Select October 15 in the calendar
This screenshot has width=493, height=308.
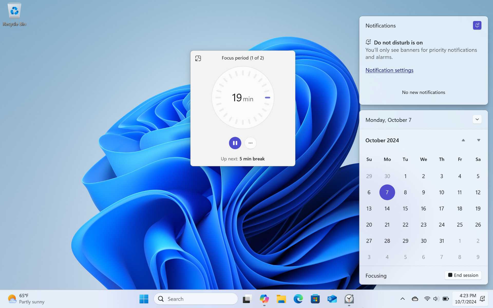pyautogui.click(x=405, y=208)
